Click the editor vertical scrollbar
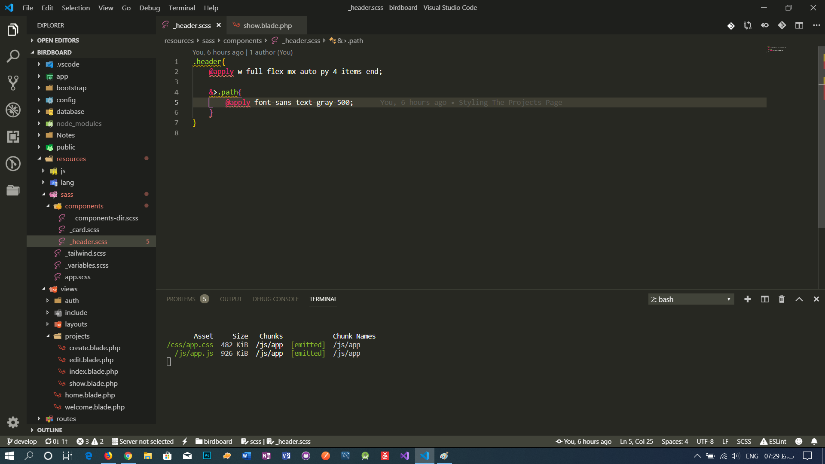 pyautogui.click(x=821, y=137)
